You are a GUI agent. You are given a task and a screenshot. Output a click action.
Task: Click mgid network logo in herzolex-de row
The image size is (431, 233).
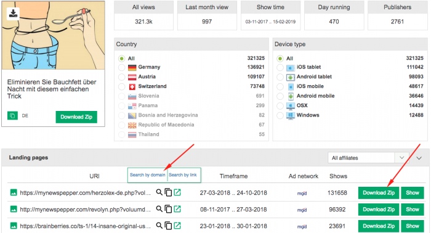[302, 194]
